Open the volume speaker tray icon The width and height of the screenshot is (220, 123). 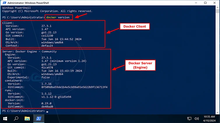pyautogui.click(x=197, y=119)
